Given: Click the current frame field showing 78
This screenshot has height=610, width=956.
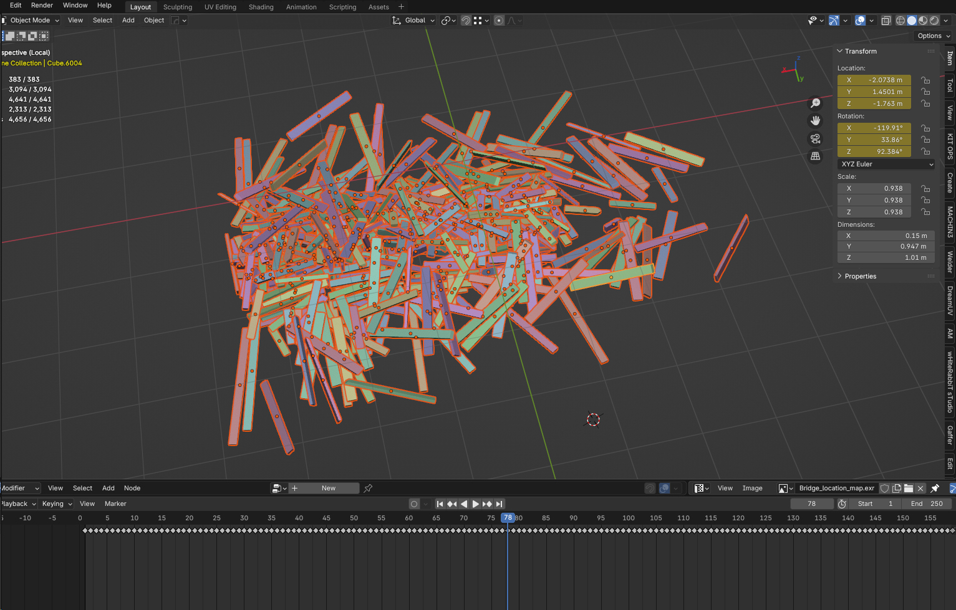Looking at the screenshot, I should point(811,504).
